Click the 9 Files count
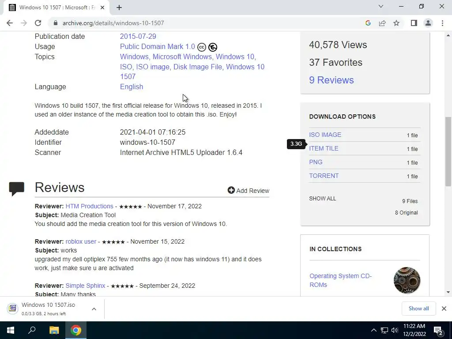Screen dimensions: 452x339 coord(410,201)
